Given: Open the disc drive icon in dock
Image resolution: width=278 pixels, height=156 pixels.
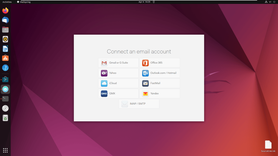Looking at the screenshot, I should (5, 108).
